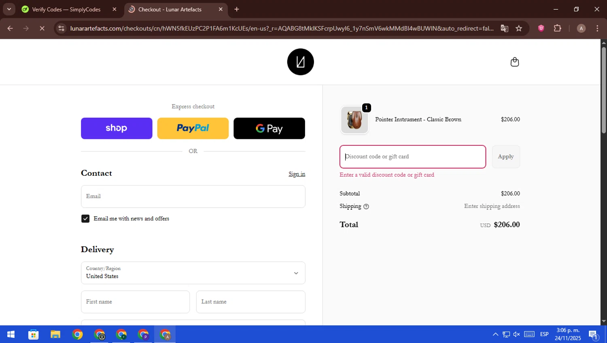The height and width of the screenshot is (343, 607).
Task: Switch ESP input language indicator
Action: click(544, 334)
